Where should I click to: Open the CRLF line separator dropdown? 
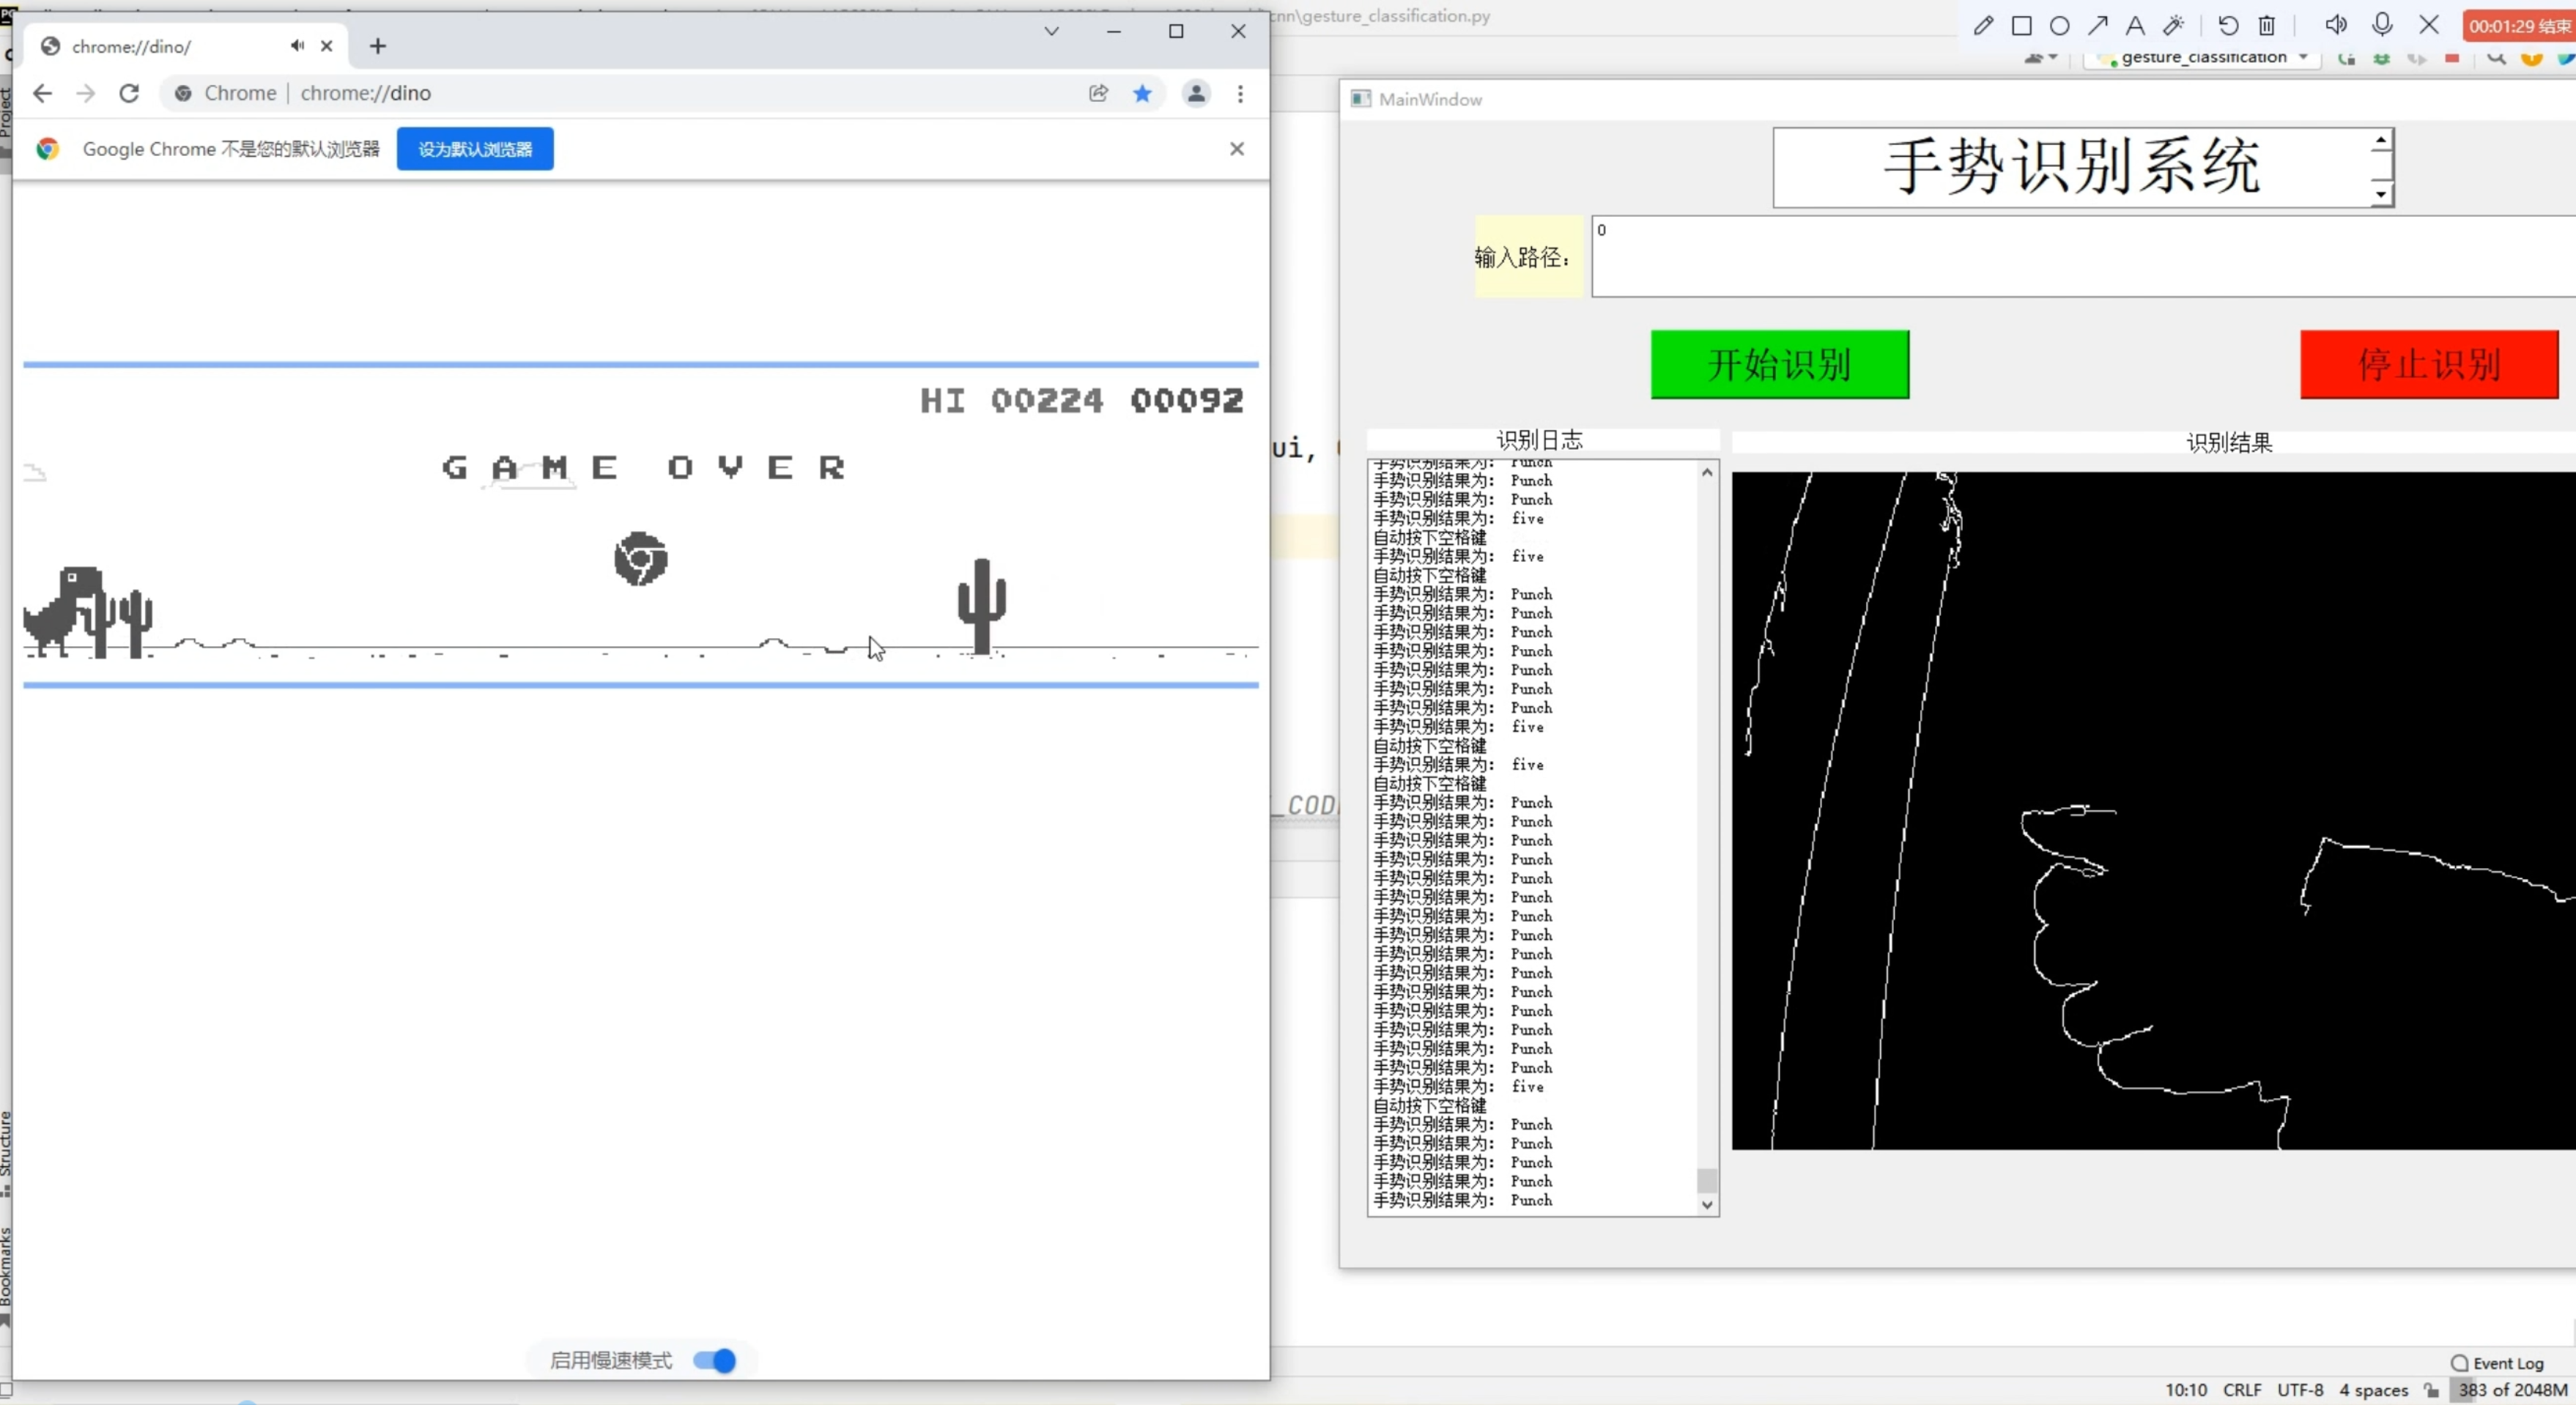click(2242, 1390)
